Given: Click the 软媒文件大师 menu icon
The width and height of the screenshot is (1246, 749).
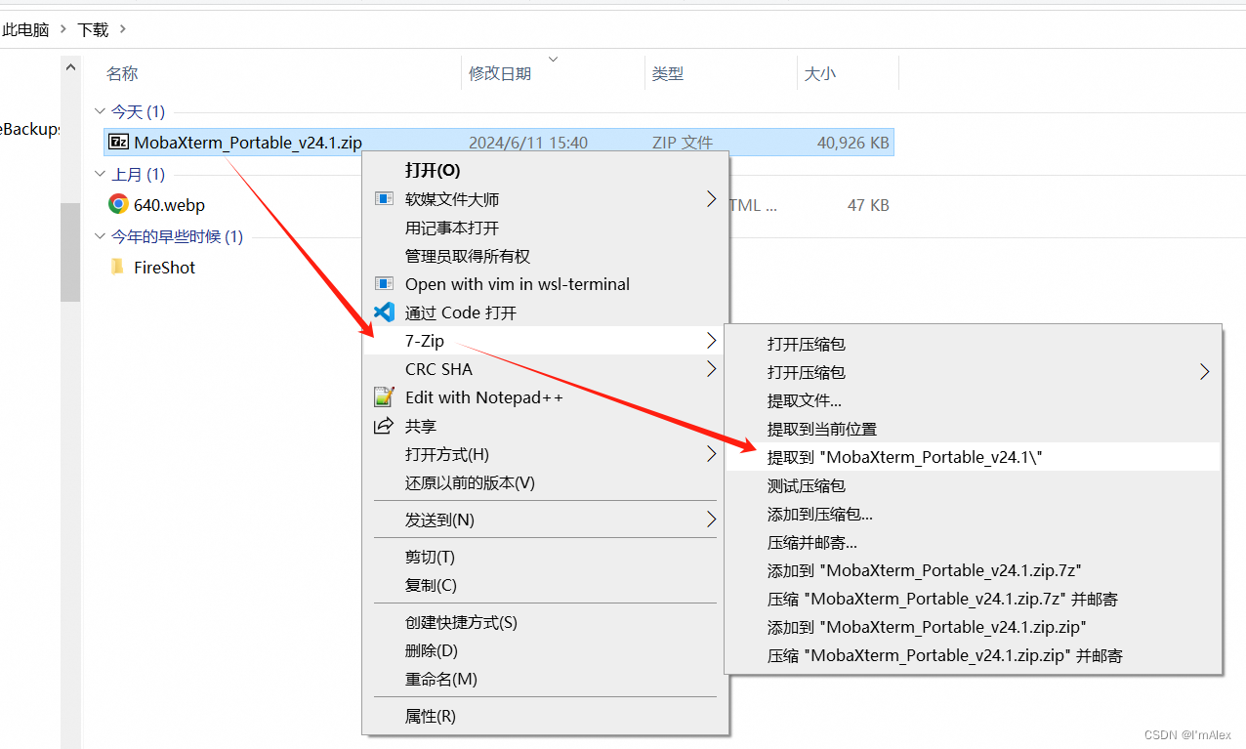Looking at the screenshot, I should pyautogui.click(x=384, y=199).
